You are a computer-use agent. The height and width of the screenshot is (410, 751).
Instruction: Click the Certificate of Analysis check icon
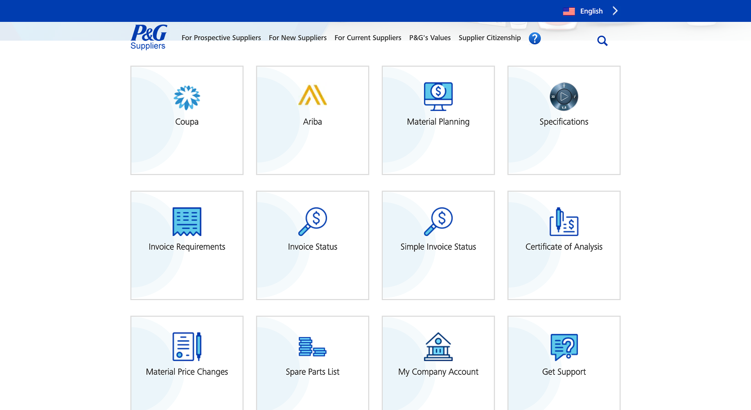click(564, 222)
